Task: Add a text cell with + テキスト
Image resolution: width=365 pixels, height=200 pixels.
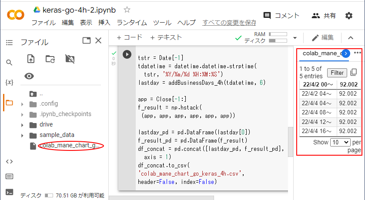Action: (x=166, y=37)
